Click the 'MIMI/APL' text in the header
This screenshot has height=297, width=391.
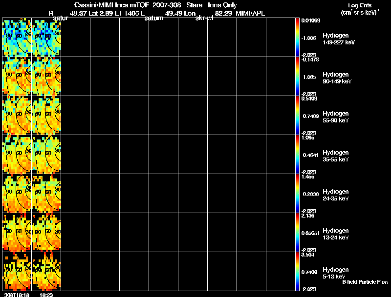click(x=250, y=13)
